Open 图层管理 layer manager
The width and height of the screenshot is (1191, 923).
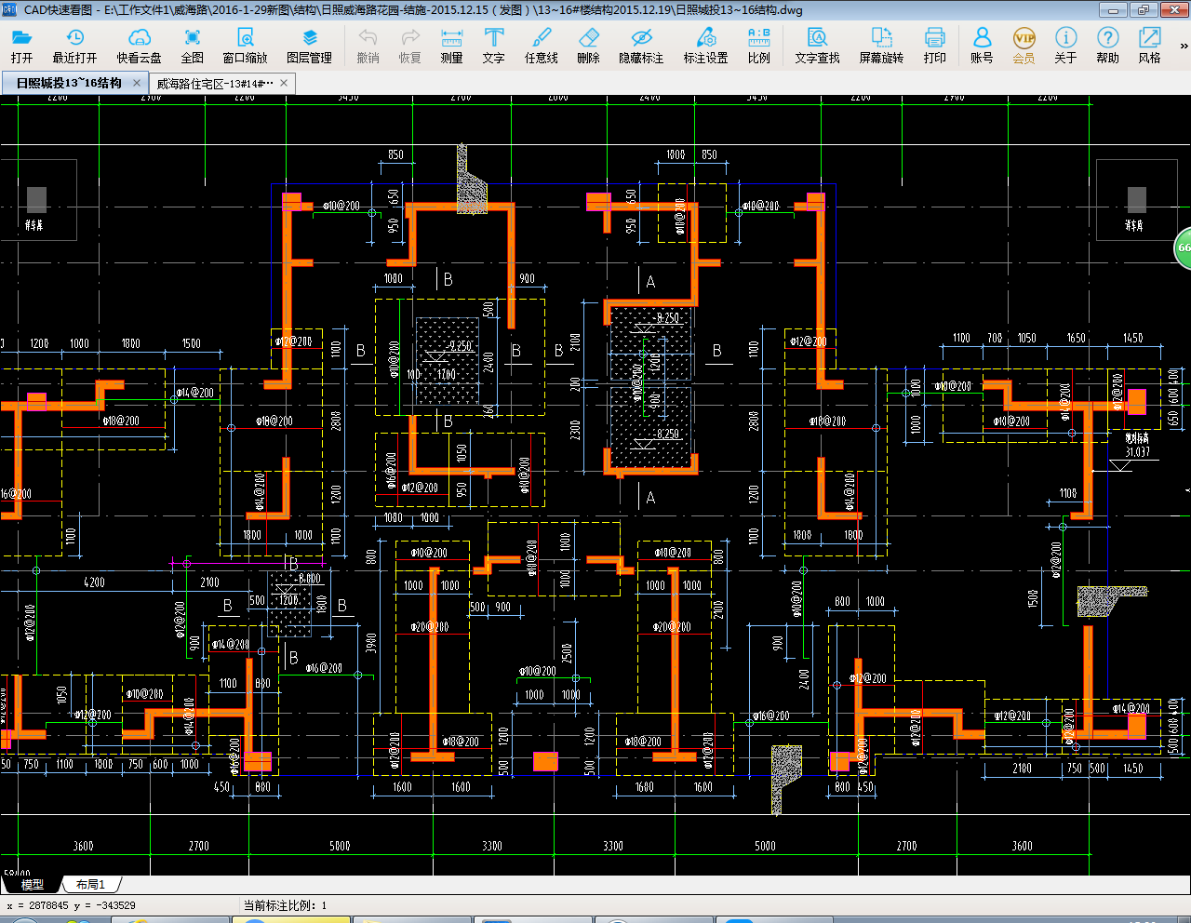coord(309,46)
